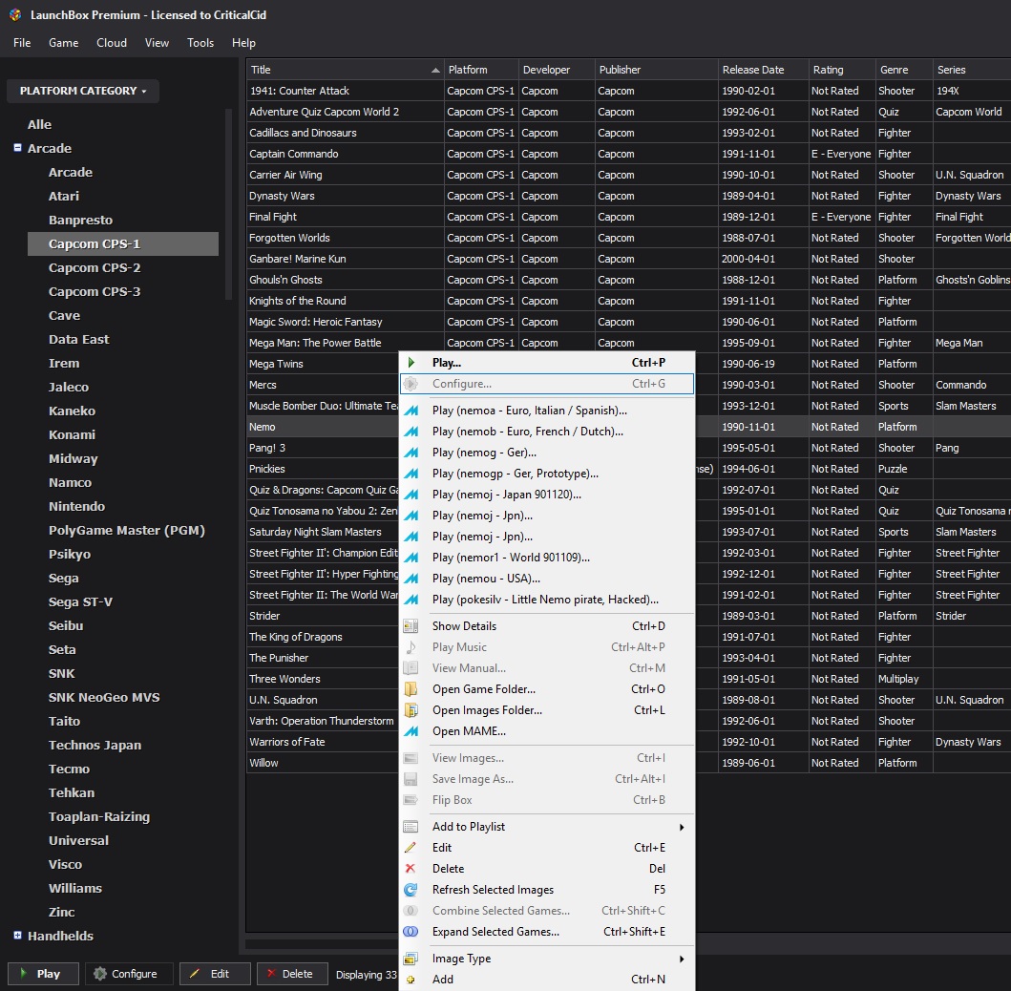
Task: Click the Show Details icon in context menu
Action: tap(411, 626)
